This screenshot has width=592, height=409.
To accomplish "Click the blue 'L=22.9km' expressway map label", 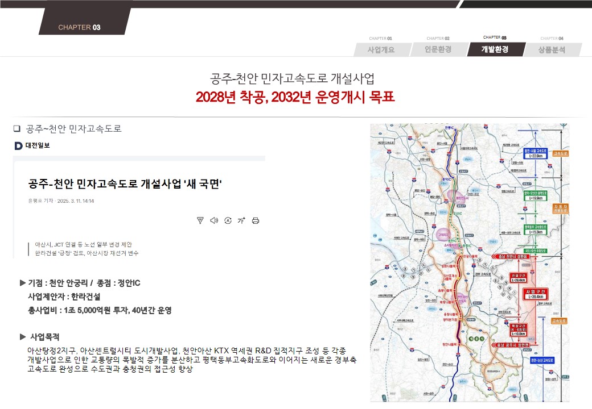I will pos(536,153).
